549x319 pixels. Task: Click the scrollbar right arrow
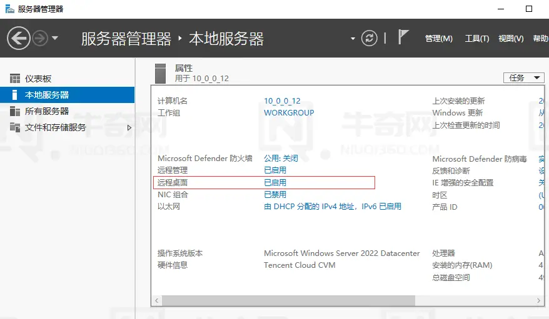click(x=538, y=300)
